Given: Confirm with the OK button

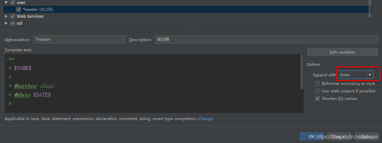Looking at the screenshot, I should click(312, 137).
